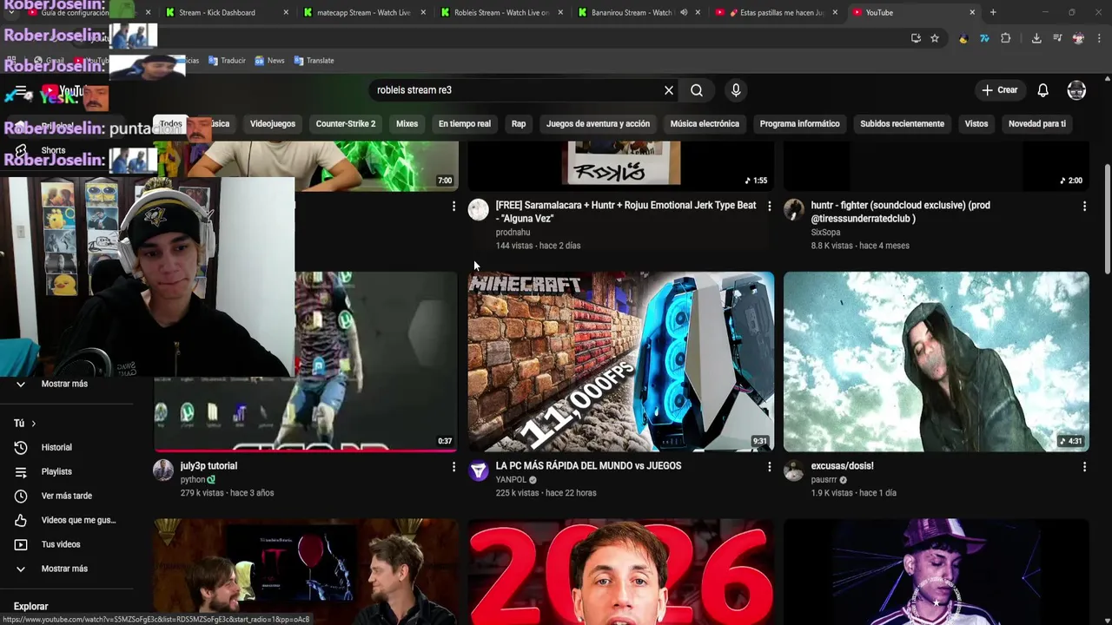Viewport: 1112px width, 625px height.
Task: Open the excusas/dosis! video thumbnail
Action: pyautogui.click(x=936, y=362)
